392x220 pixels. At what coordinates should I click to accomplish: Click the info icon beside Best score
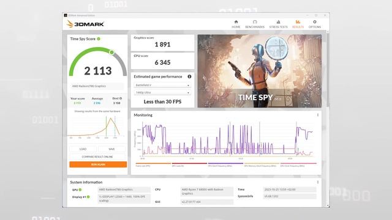(x=121, y=98)
